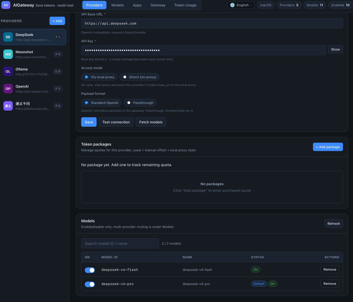The height and width of the screenshot is (302, 353).
Task: Save provider settings
Action: pos(89,122)
